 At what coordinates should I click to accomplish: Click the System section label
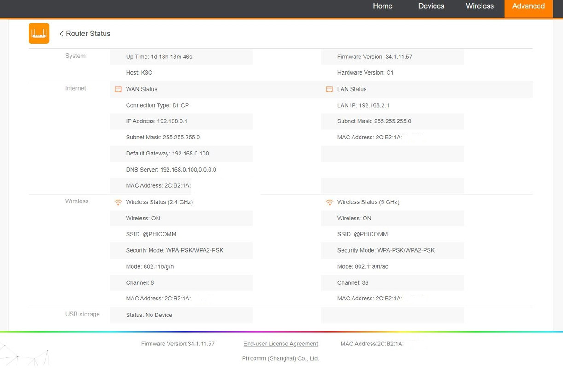[75, 56]
